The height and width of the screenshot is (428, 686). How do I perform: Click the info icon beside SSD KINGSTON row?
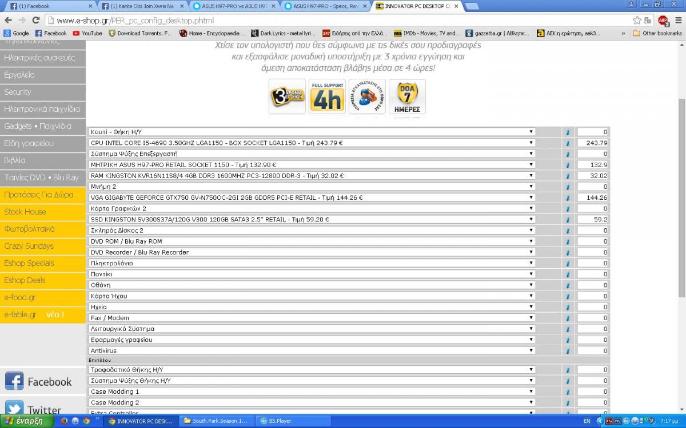568,219
